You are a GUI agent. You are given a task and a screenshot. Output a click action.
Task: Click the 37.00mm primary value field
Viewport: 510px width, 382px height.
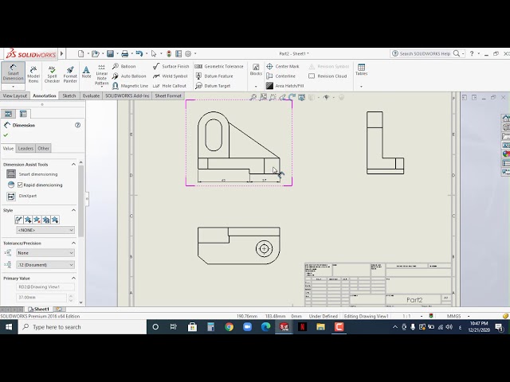pos(41,298)
